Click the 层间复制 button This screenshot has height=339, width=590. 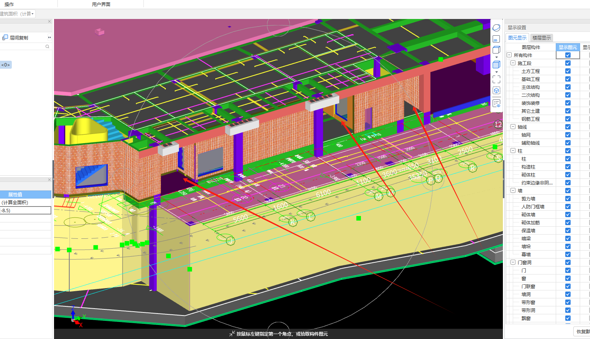pos(16,38)
